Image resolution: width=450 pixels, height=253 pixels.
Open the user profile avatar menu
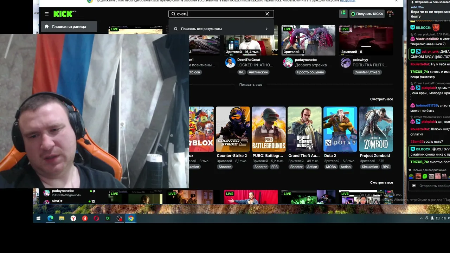coord(390,14)
